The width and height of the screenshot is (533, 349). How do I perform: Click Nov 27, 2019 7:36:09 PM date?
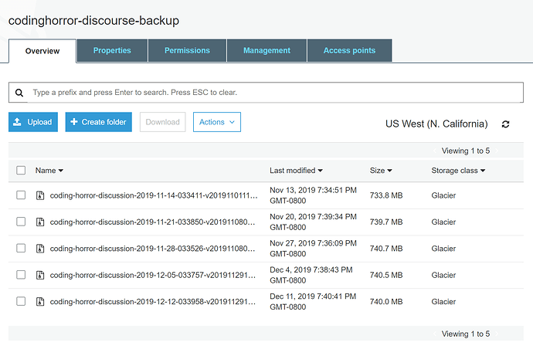pyautogui.click(x=313, y=243)
